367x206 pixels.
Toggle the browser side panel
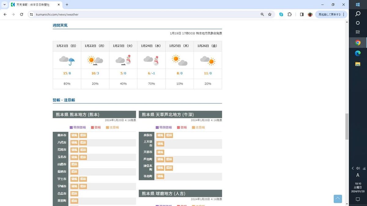[x=302, y=14]
